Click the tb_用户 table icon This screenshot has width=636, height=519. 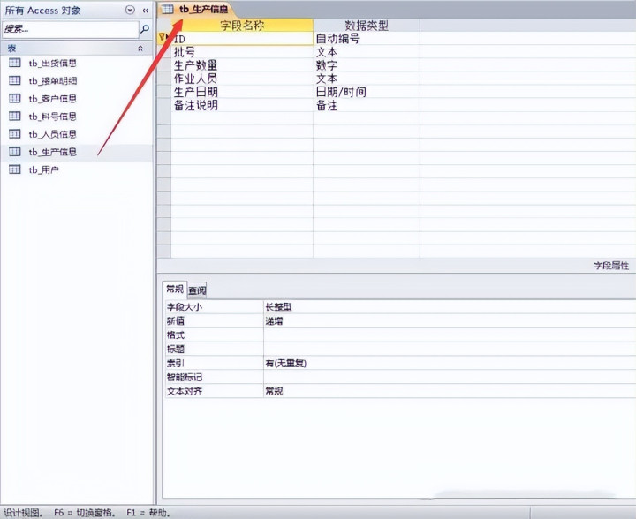(x=15, y=169)
